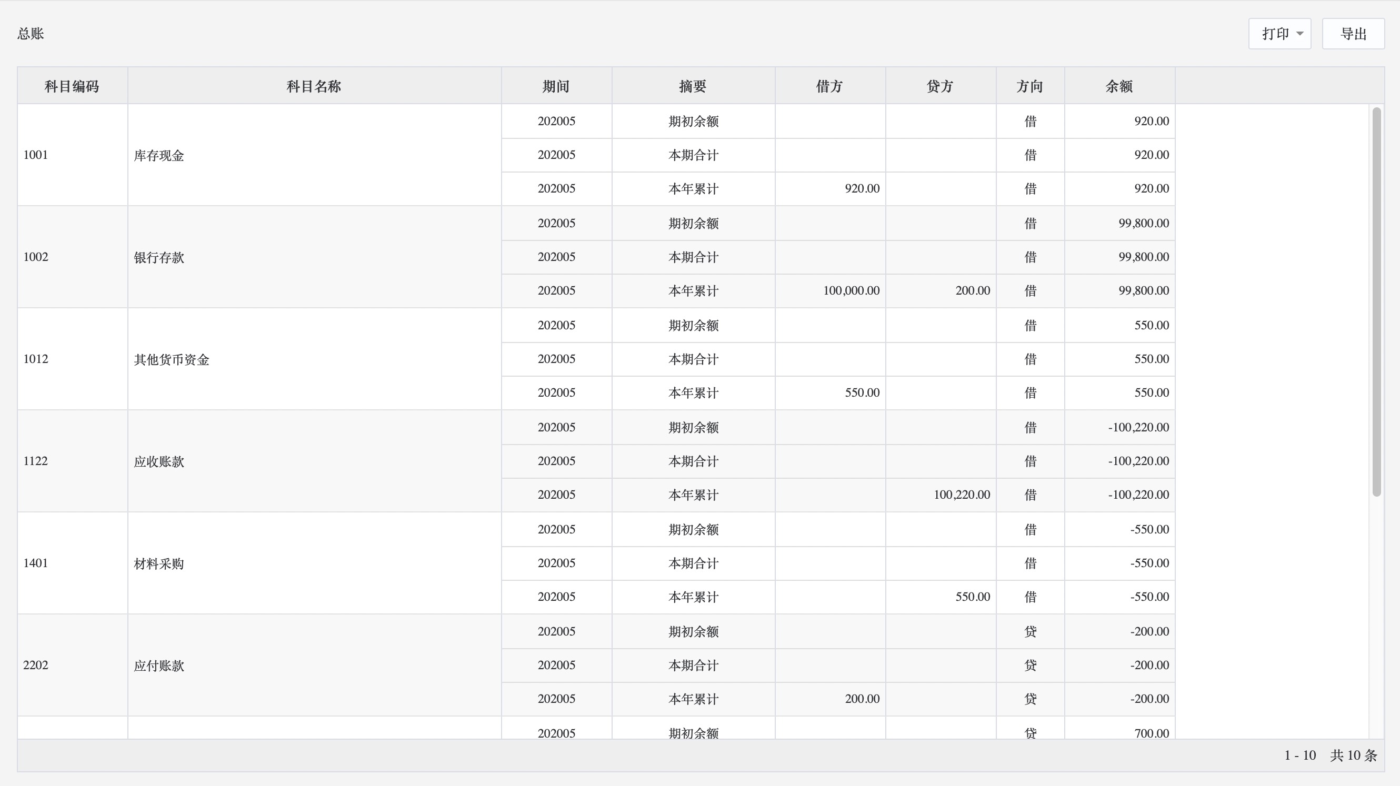Select account code 1122 cell

click(72, 461)
